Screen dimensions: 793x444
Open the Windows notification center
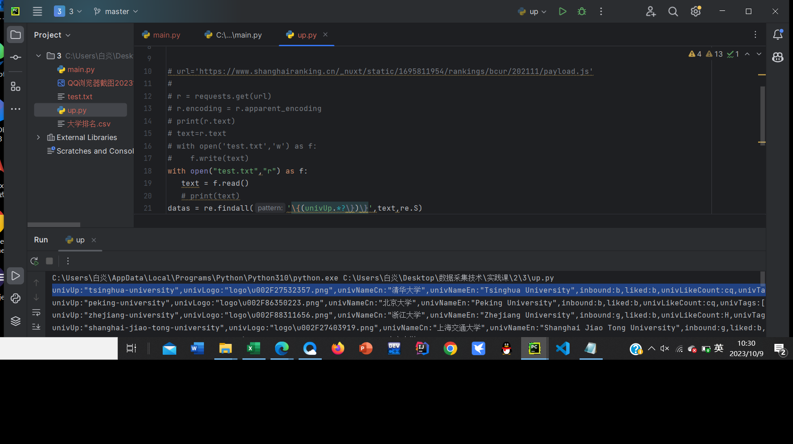click(x=780, y=349)
